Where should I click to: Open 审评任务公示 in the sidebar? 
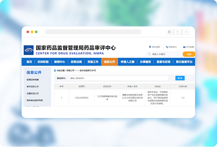(33, 87)
